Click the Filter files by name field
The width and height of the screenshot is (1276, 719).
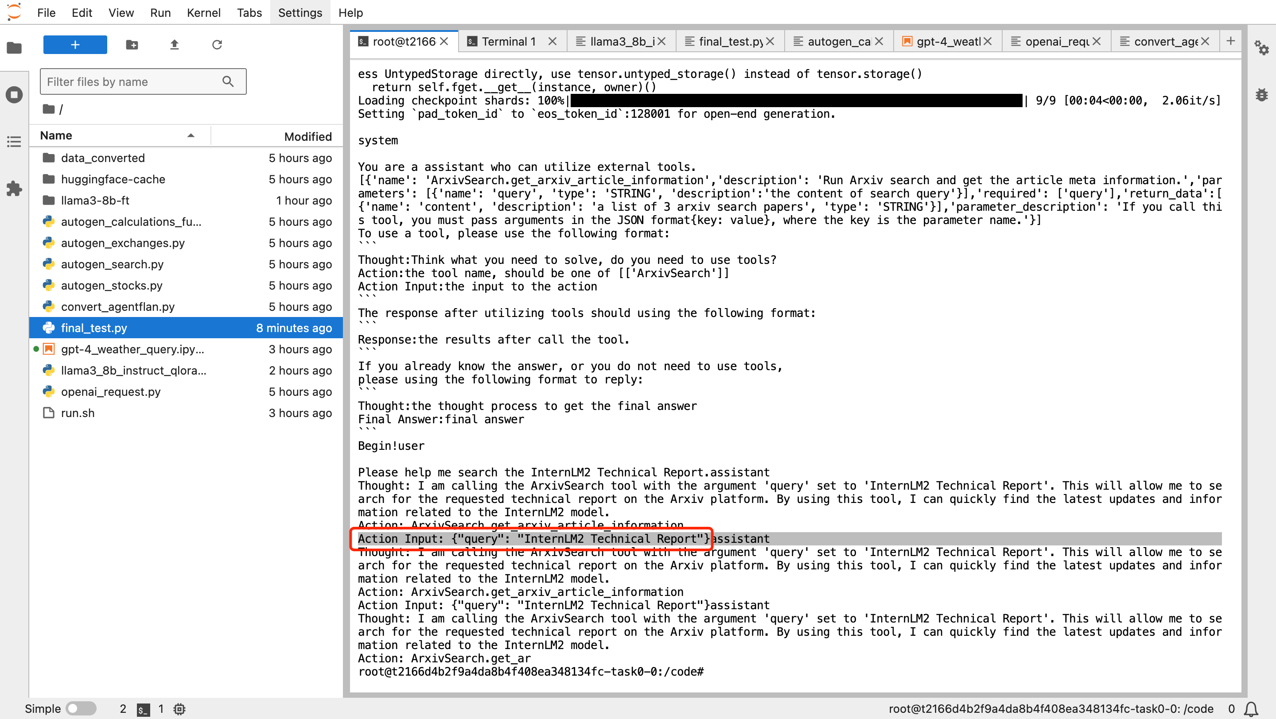143,81
